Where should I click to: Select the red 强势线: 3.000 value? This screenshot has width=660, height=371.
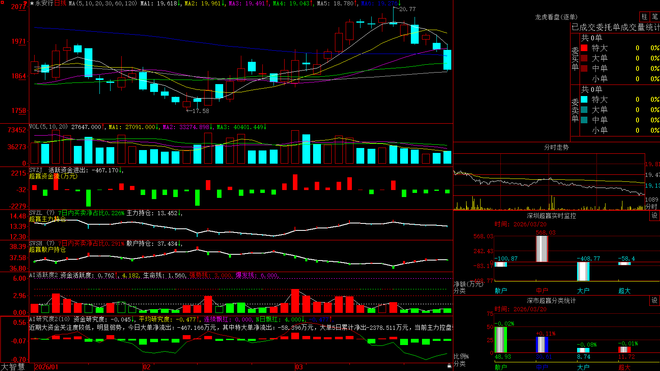(211, 275)
